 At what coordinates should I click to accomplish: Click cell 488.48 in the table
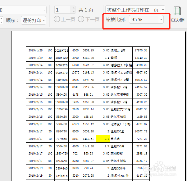pyautogui.click(x=89, y=117)
